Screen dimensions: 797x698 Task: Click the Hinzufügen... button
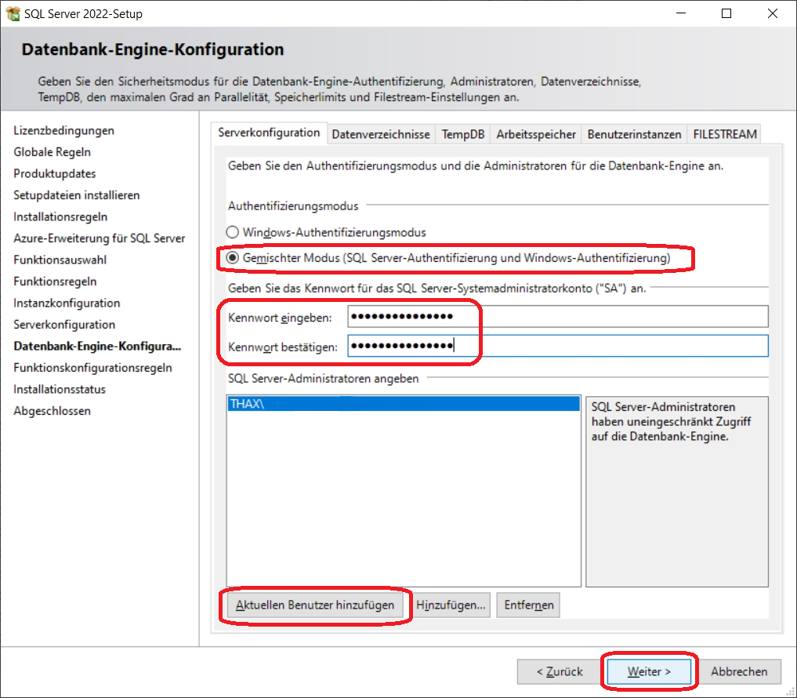(x=451, y=605)
